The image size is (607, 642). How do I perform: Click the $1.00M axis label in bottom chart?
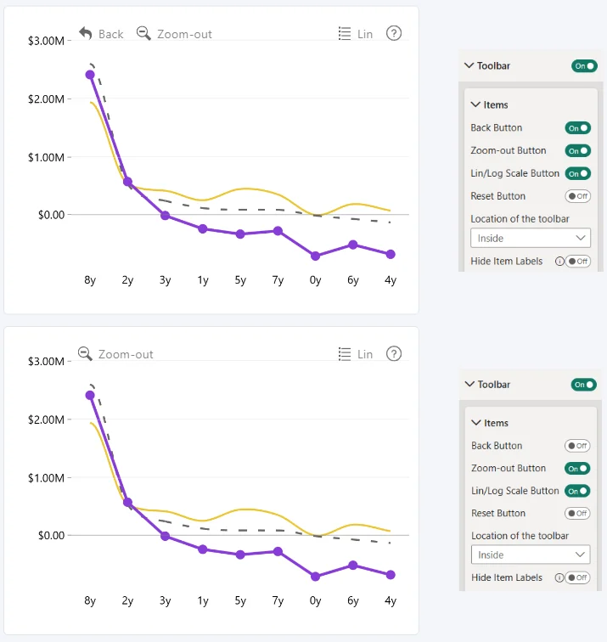click(46, 478)
